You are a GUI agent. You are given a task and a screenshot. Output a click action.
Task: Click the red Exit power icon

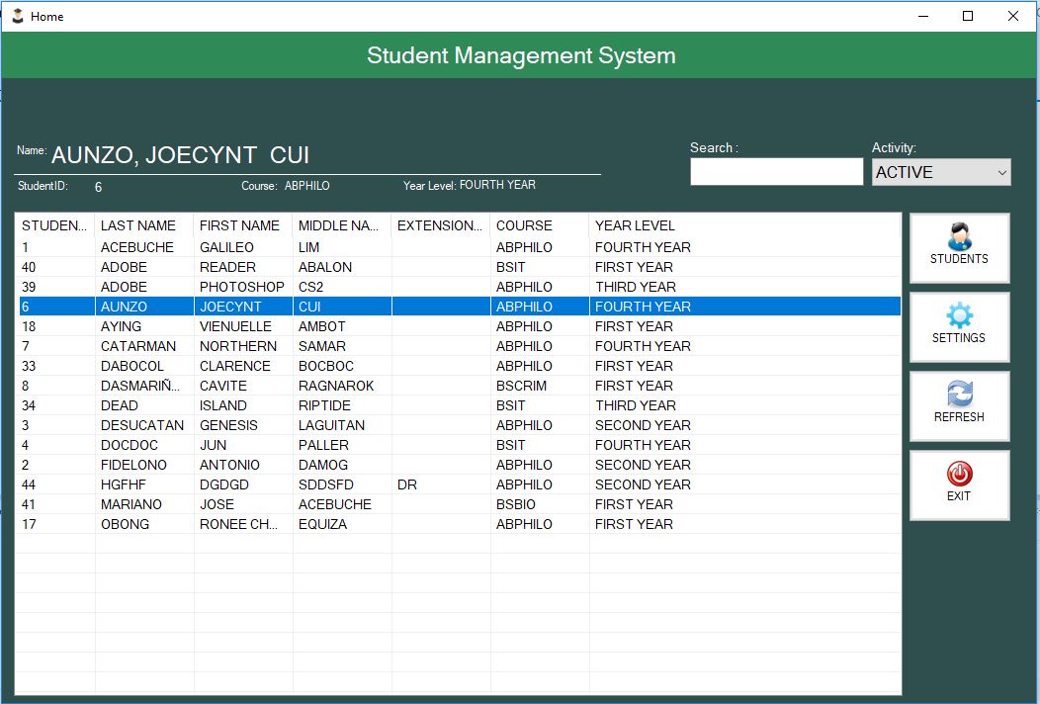[959, 474]
